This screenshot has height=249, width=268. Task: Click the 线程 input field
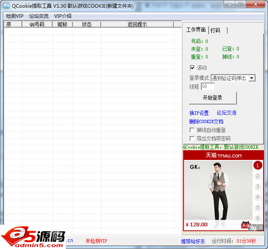tap(207, 87)
